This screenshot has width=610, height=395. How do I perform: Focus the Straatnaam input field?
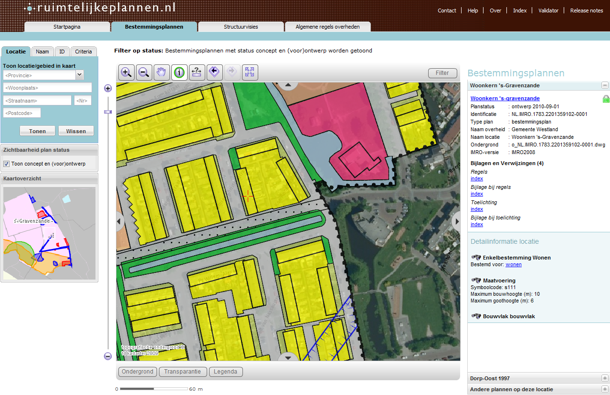tap(37, 100)
